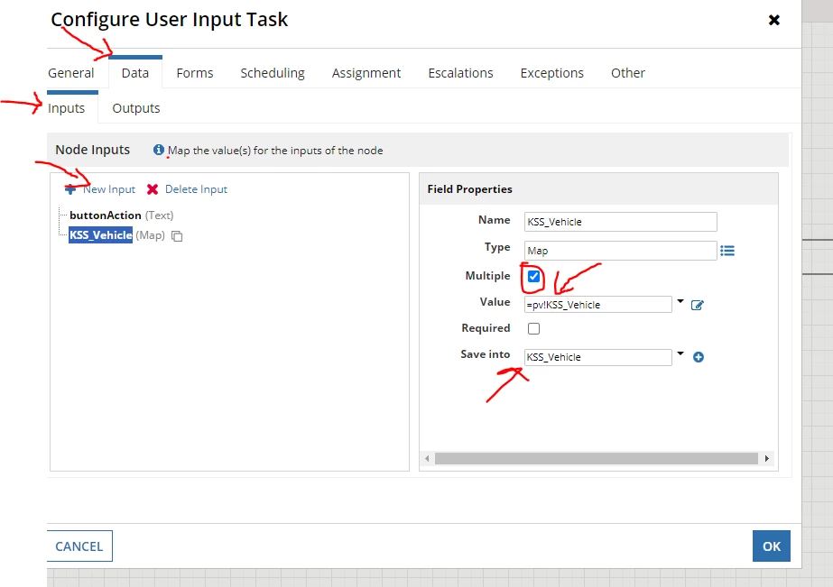Check the Required checkbox
This screenshot has height=587, width=833.
coord(534,328)
